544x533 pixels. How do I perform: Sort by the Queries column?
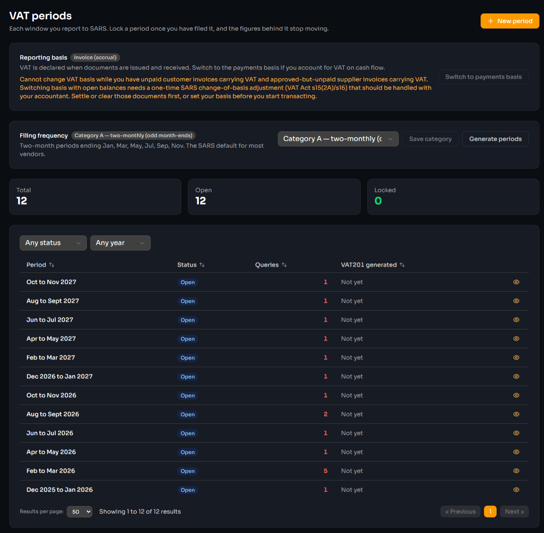tap(271, 265)
